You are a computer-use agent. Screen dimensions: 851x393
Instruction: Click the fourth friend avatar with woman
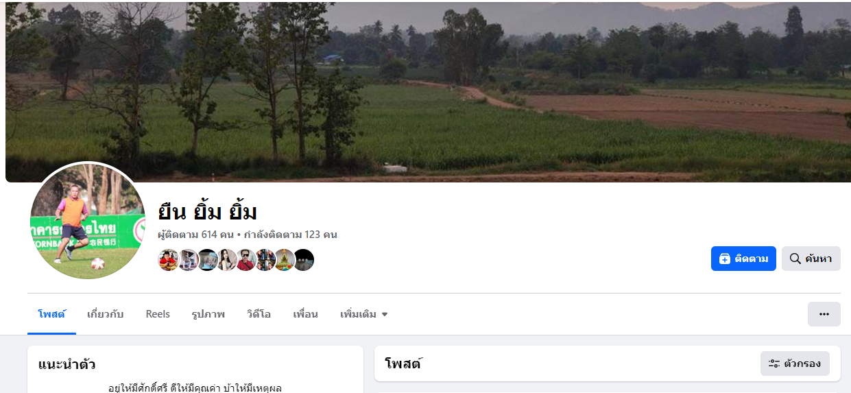pos(226,260)
